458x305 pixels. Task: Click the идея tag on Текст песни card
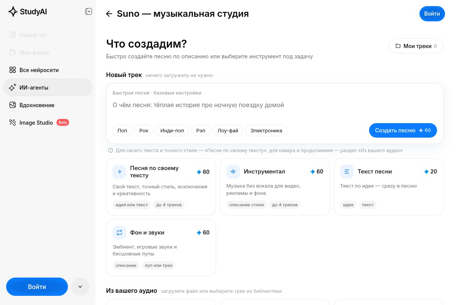tap(348, 205)
